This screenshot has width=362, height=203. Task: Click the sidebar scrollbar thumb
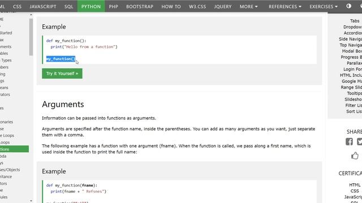pos(31,37)
